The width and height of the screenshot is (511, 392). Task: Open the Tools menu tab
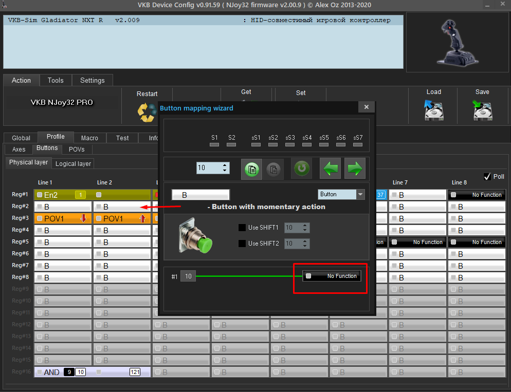click(56, 81)
